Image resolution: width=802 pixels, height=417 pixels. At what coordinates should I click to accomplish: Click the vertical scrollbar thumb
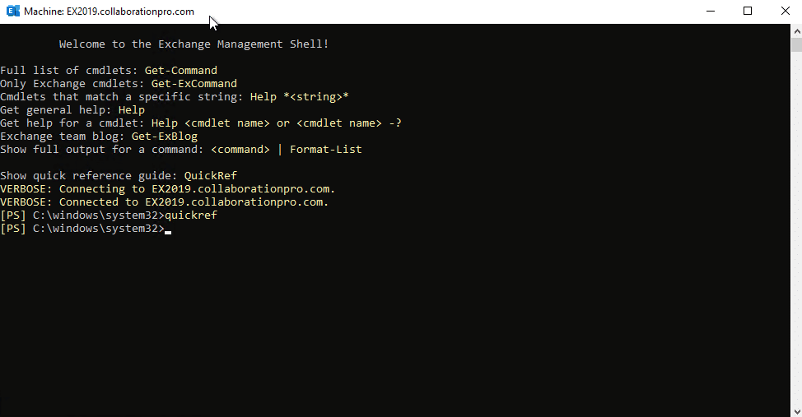coord(797,44)
